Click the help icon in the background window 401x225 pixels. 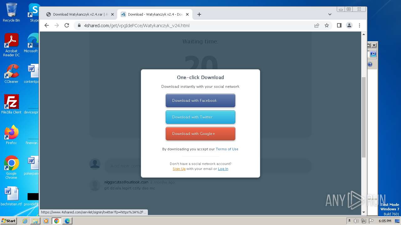click(x=370, y=64)
